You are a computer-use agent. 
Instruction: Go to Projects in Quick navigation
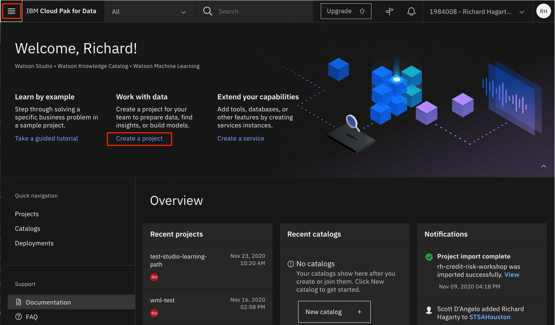click(x=27, y=214)
